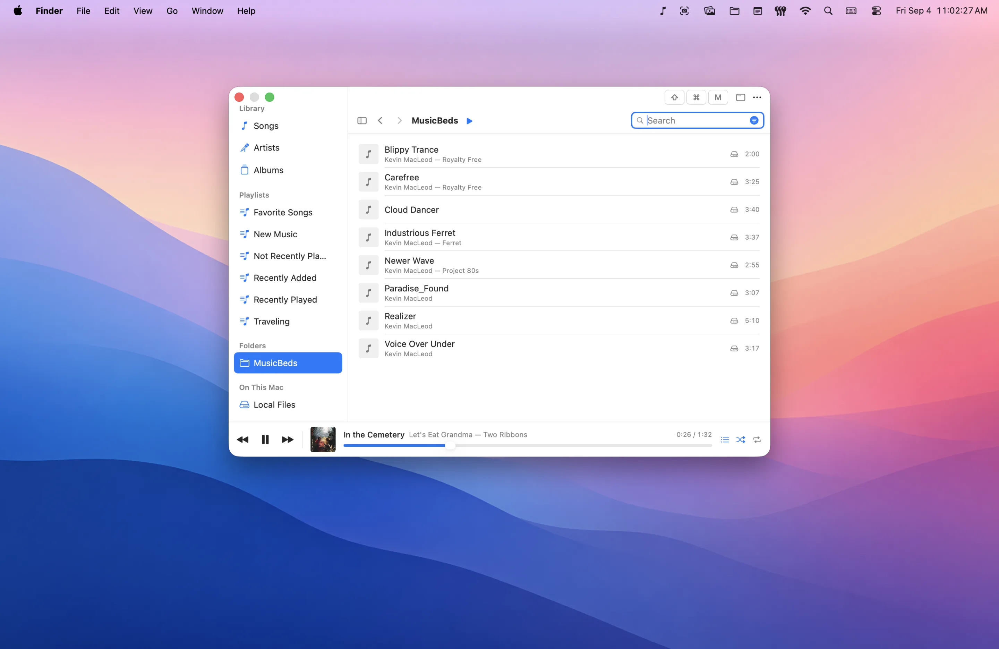Image resolution: width=999 pixels, height=649 pixels.
Task: Open Albums in the Library sidebar
Action: pyautogui.click(x=288, y=170)
